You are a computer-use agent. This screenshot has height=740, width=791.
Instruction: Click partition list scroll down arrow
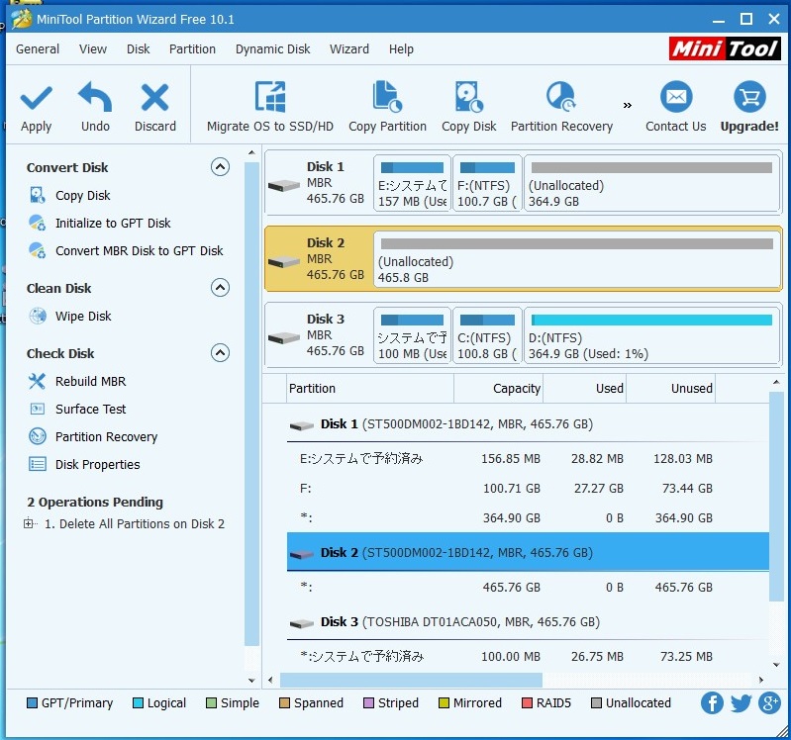pos(776,665)
